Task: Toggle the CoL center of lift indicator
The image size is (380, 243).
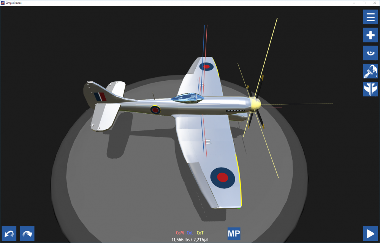Action: click(x=190, y=233)
